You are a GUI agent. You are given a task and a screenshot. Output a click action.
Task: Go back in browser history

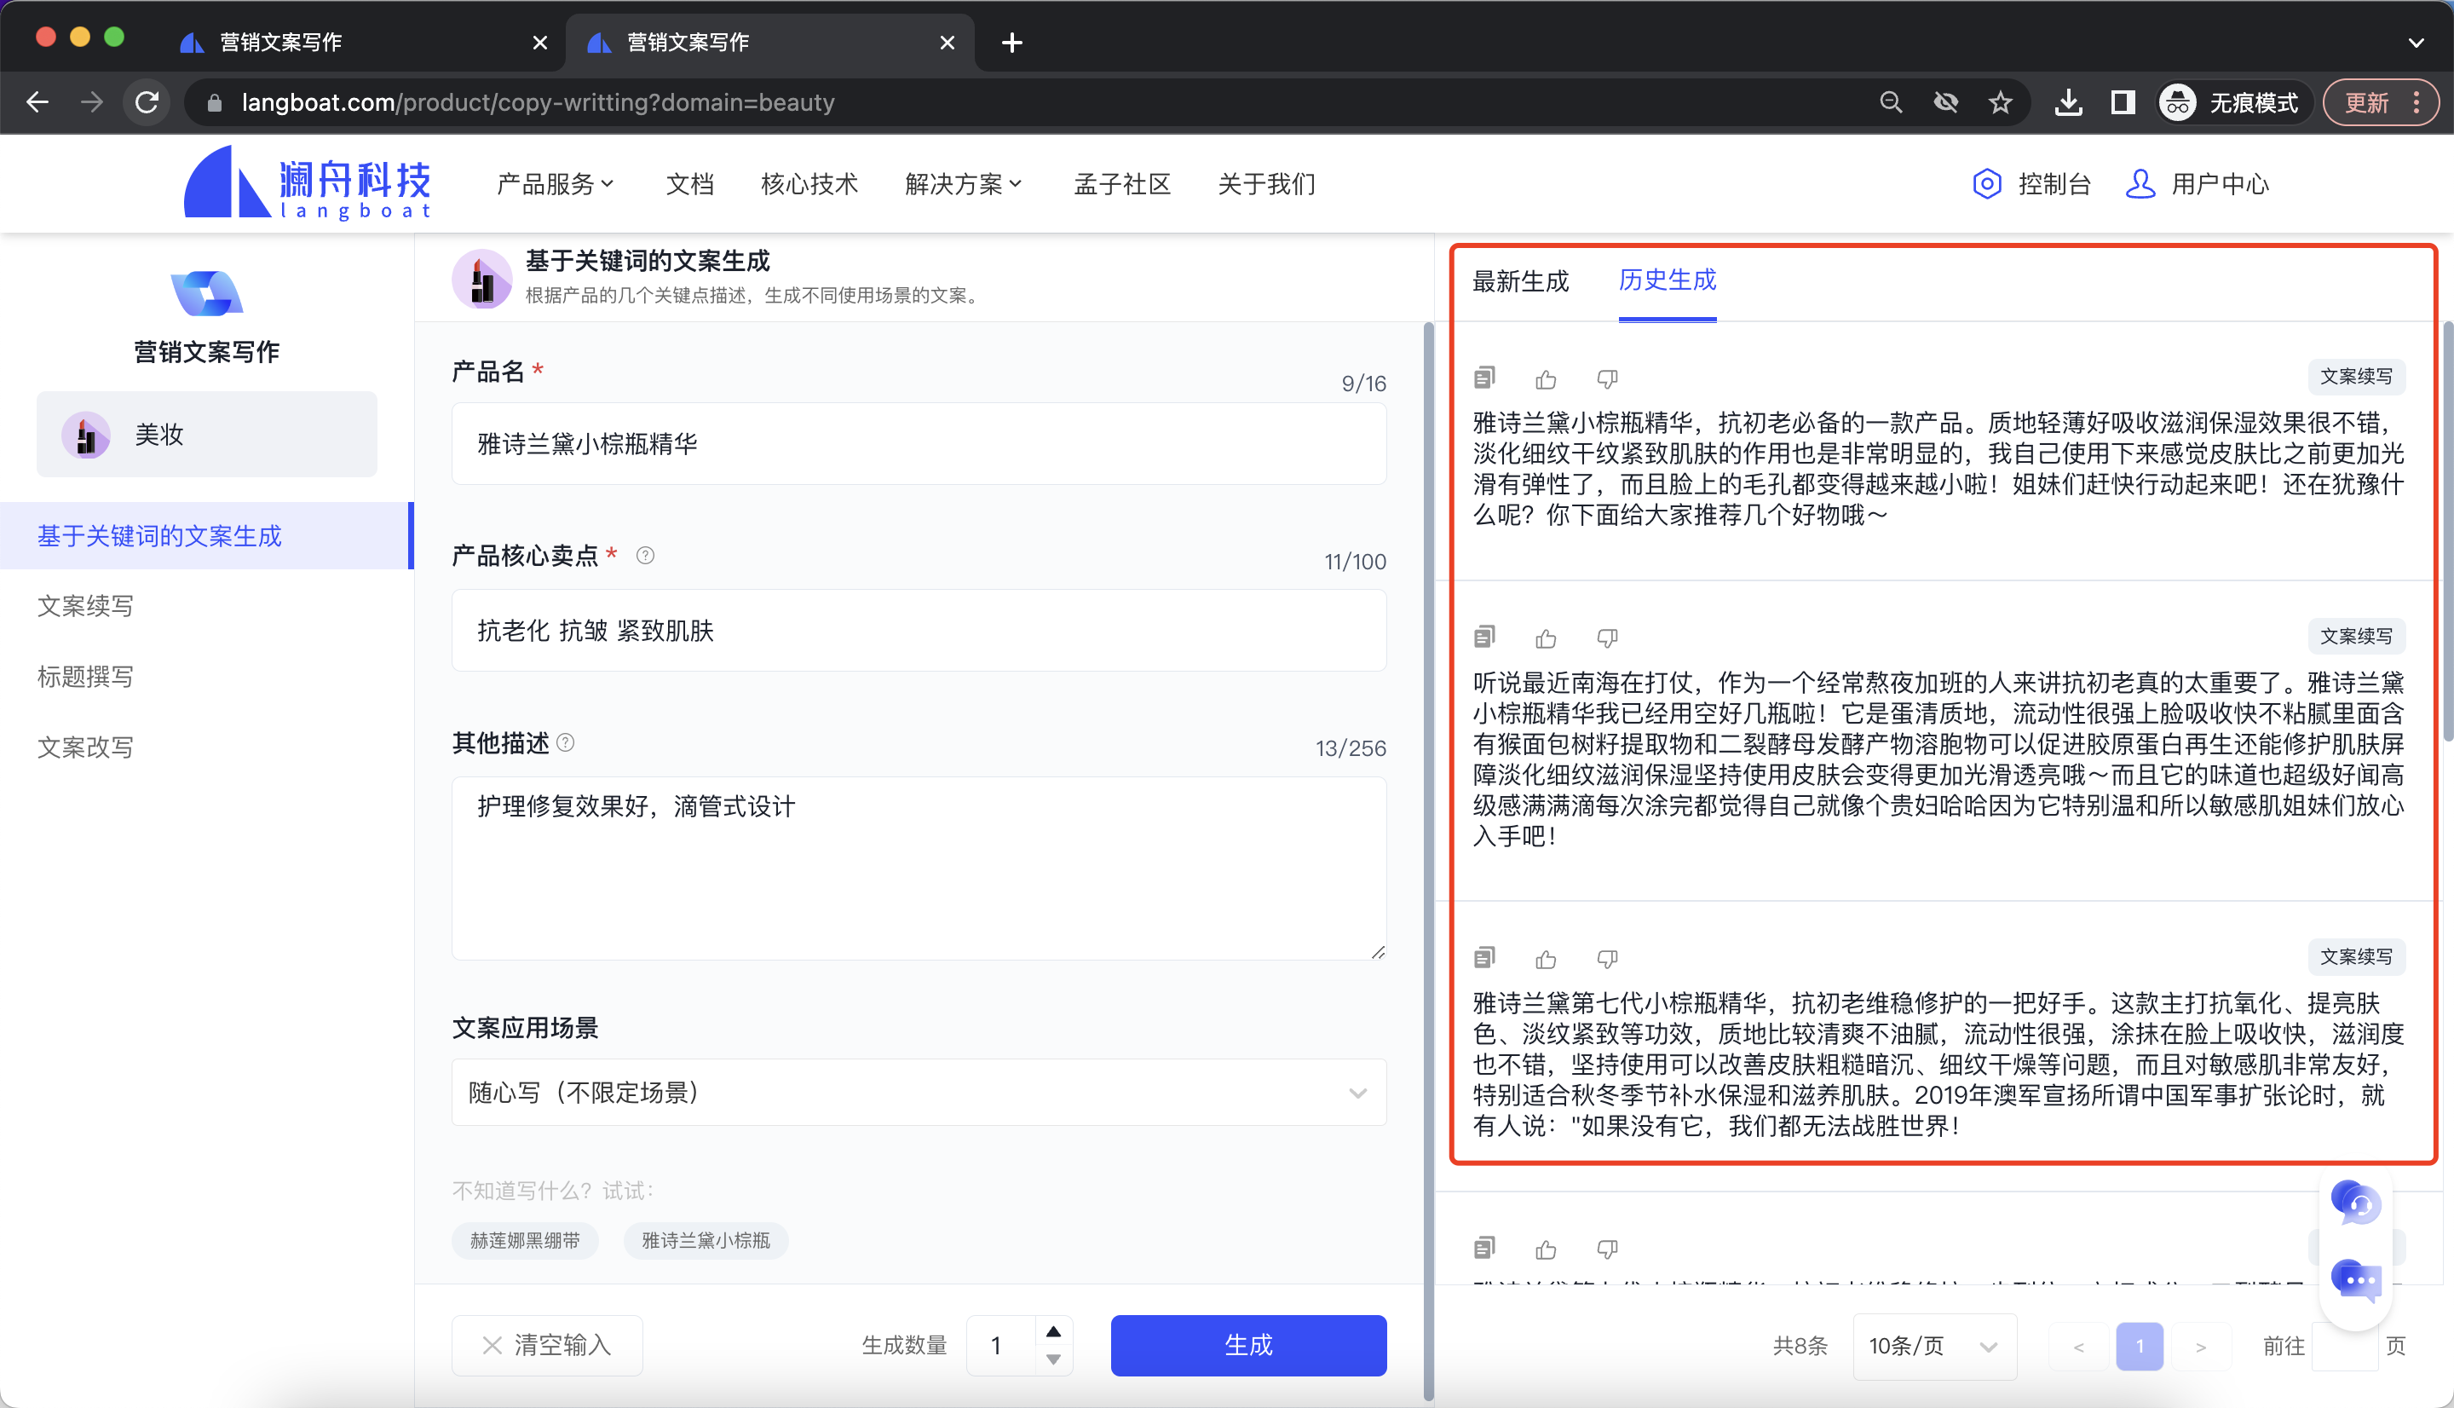point(37,101)
